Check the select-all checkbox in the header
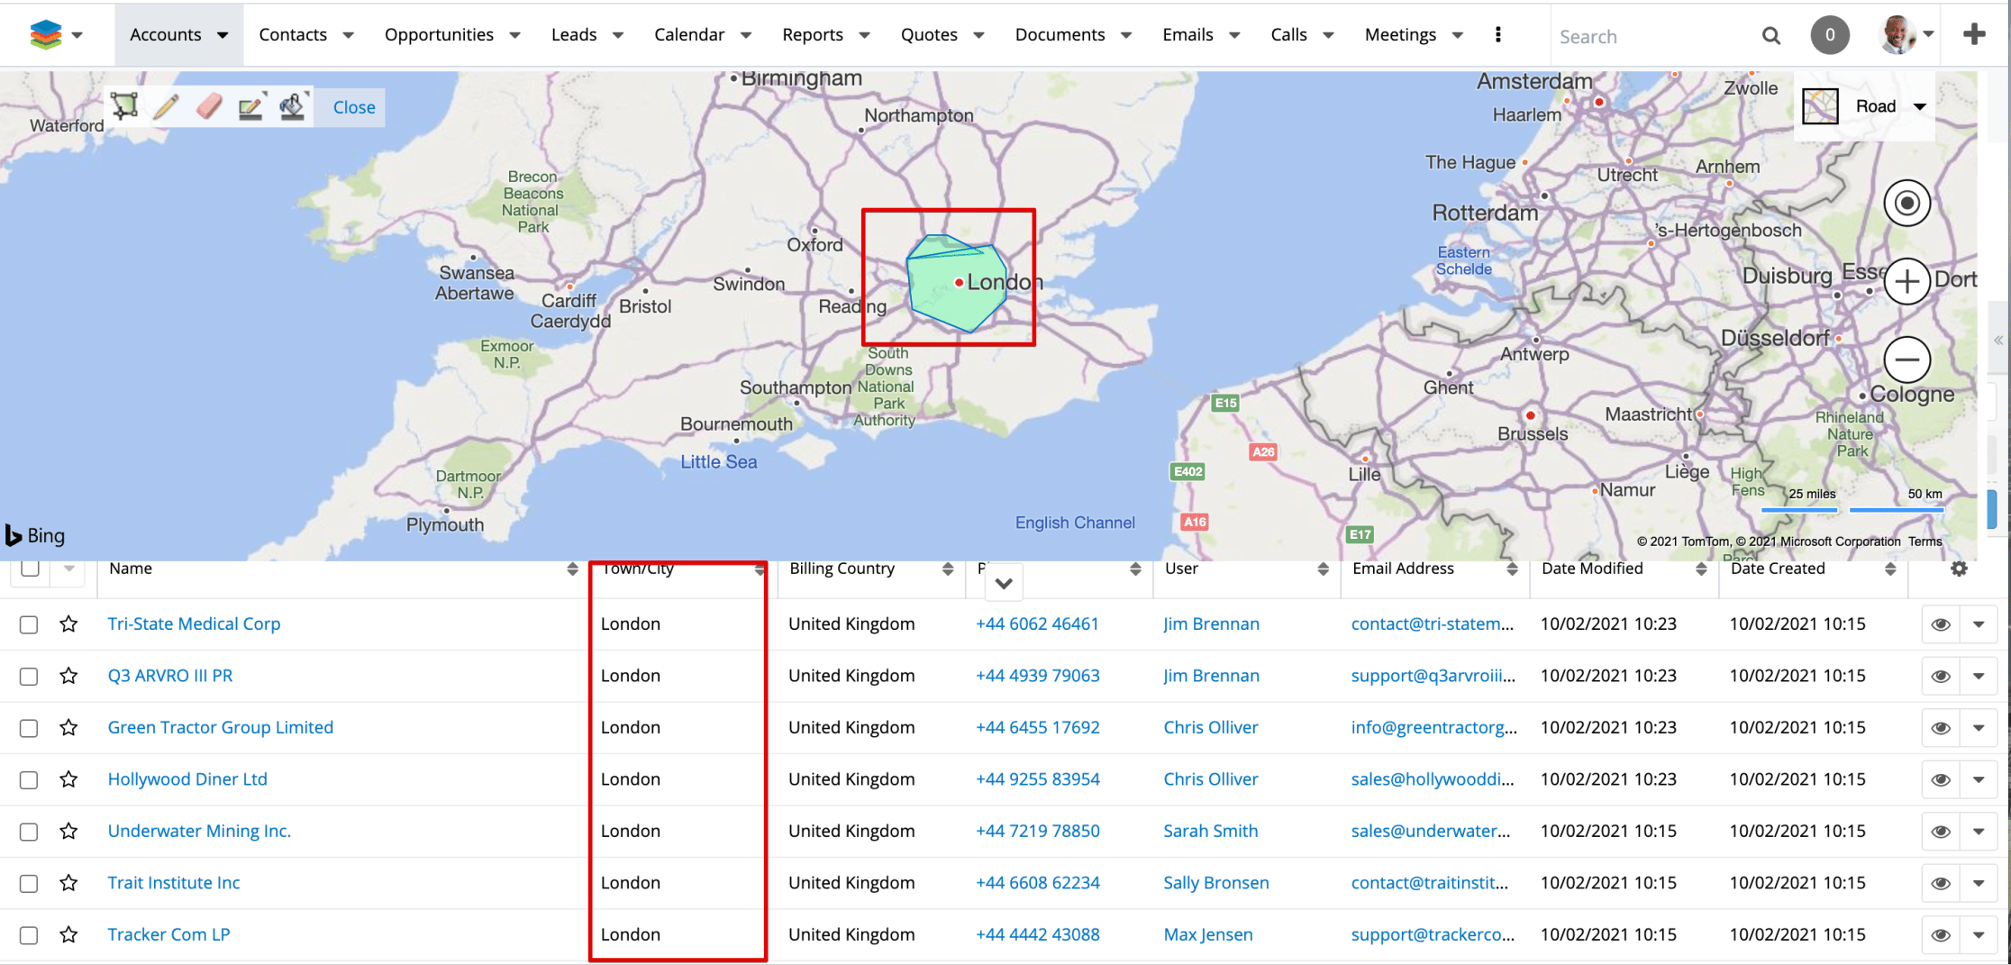This screenshot has height=965, width=2011. point(28,568)
